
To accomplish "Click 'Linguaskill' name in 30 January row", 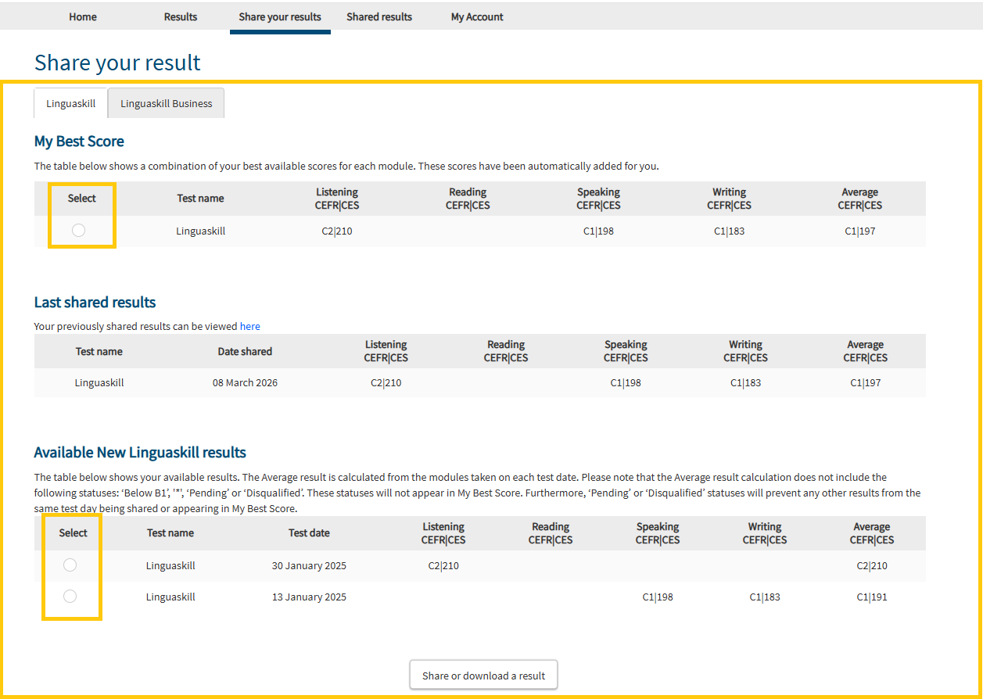I will point(170,565).
